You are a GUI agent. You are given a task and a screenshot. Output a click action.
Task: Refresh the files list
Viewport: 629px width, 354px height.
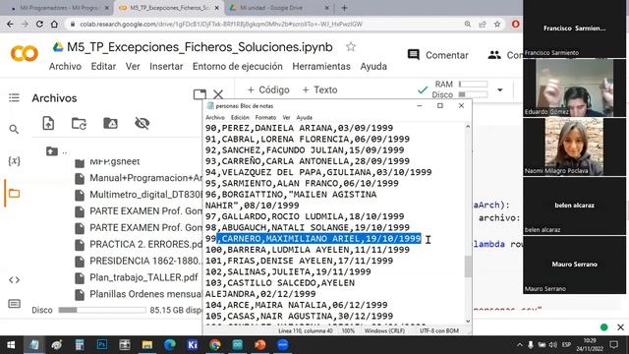point(79,123)
